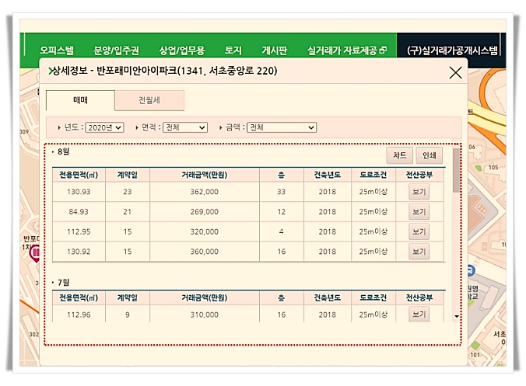Open the 실거래가 자료제공 menu
Viewport: 526px width, 386px height.
click(342, 50)
